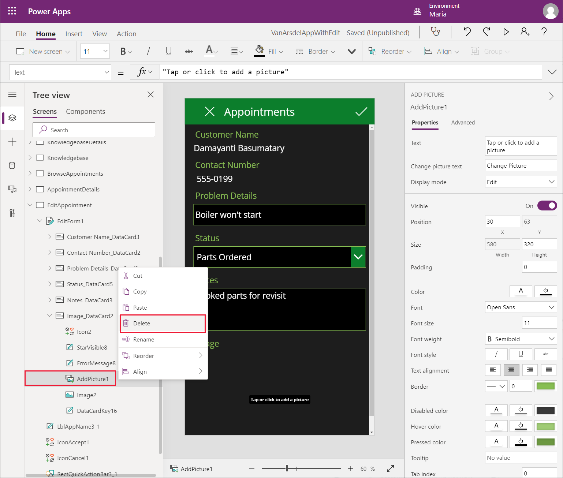Click the green Border color swatch
The width and height of the screenshot is (563, 478).
tap(545, 386)
